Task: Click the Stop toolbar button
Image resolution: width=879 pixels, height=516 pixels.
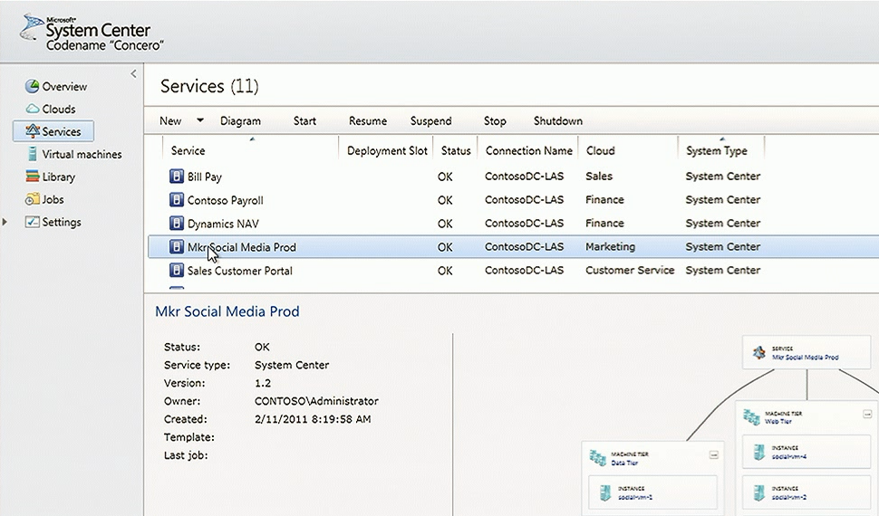Action: [x=495, y=120]
